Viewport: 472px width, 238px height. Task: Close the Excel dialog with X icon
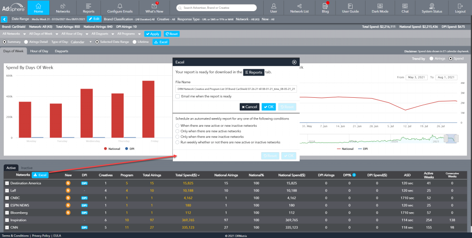pos(294,62)
